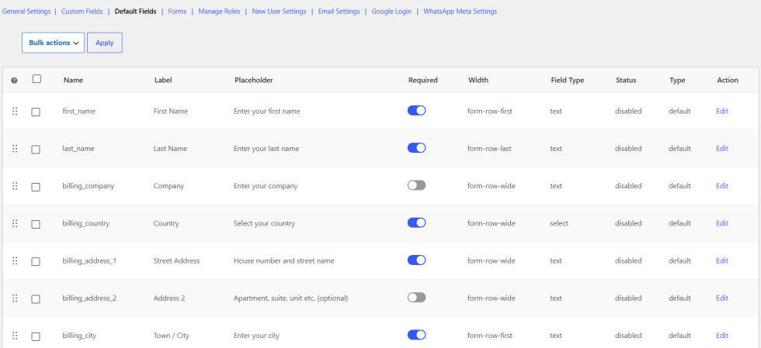Click the 'billing_country' name cell
761x348 pixels.
click(x=86, y=223)
